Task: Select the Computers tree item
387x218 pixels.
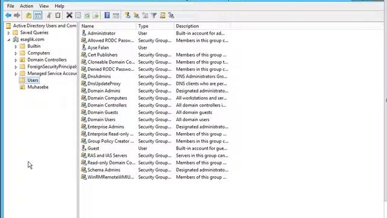Action: (x=39, y=53)
